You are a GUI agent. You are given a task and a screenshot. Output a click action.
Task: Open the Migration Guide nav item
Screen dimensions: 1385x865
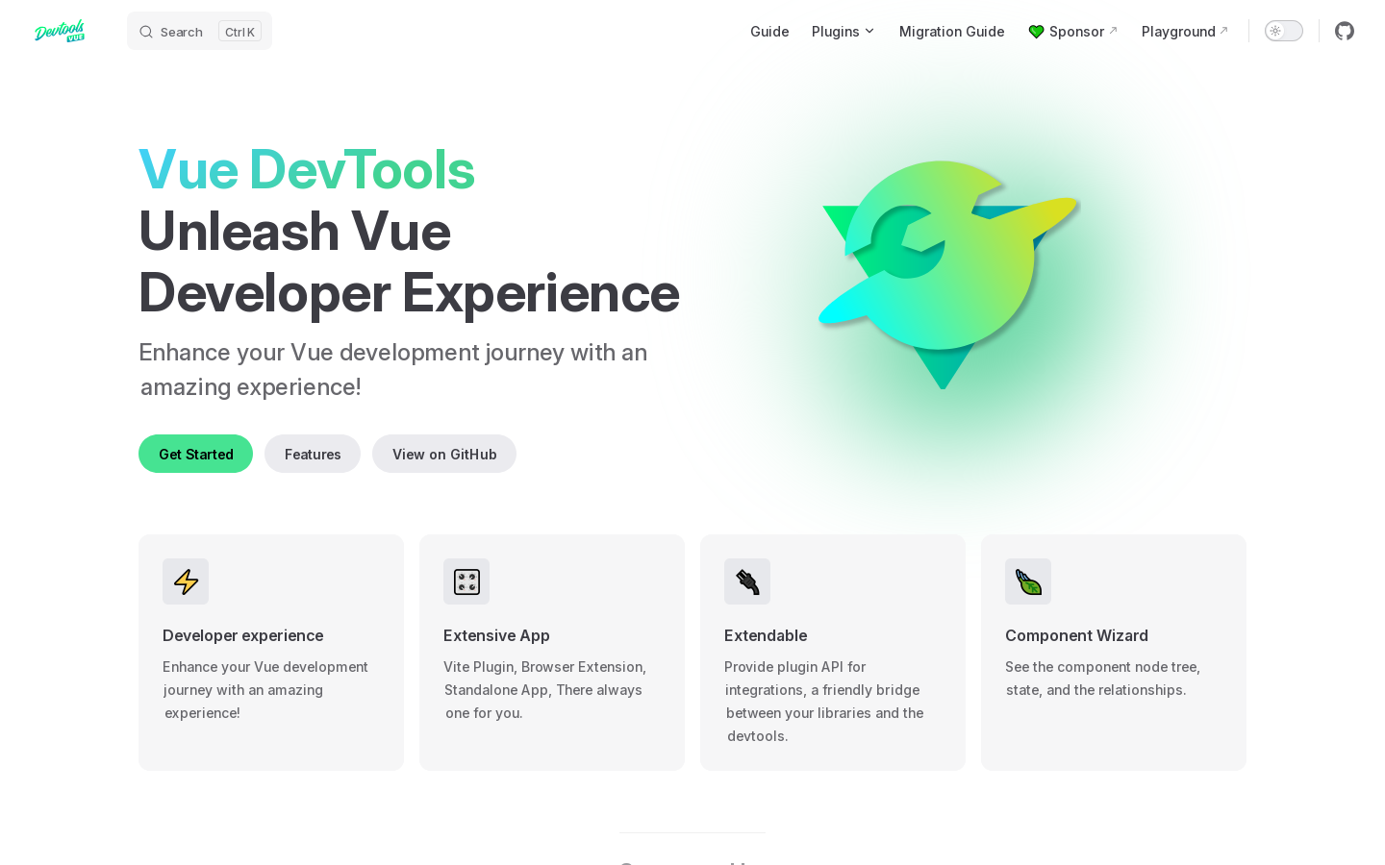pyautogui.click(x=952, y=32)
